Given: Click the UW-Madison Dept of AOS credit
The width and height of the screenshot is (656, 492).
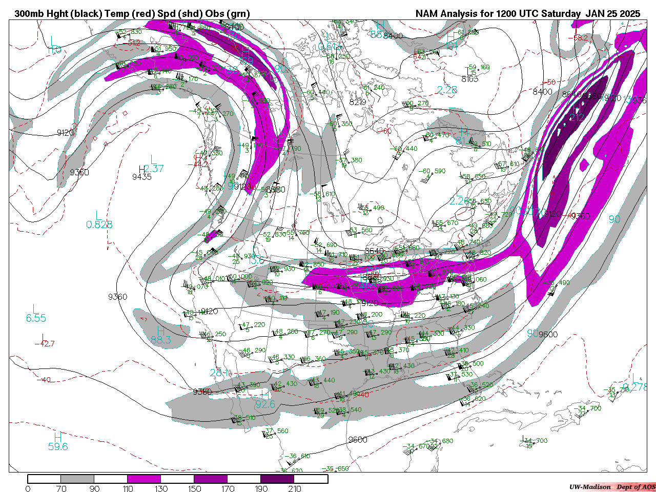Looking at the screenshot, I should click(x=612, y=486).
